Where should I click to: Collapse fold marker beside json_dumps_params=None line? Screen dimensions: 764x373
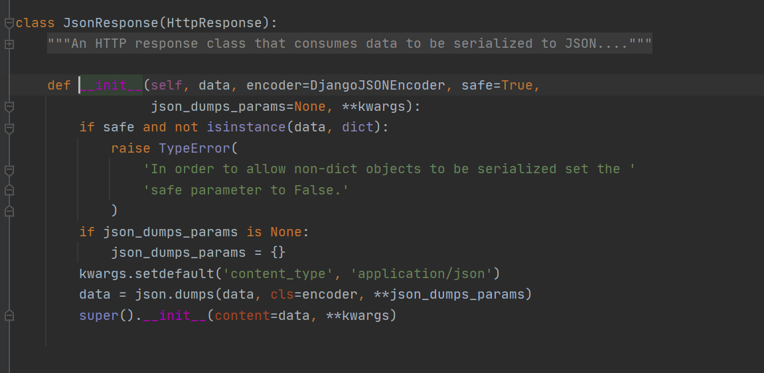coord(9,107)
